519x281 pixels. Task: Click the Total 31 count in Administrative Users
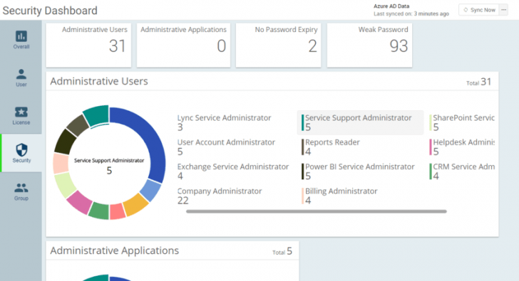tap(478, 82)
